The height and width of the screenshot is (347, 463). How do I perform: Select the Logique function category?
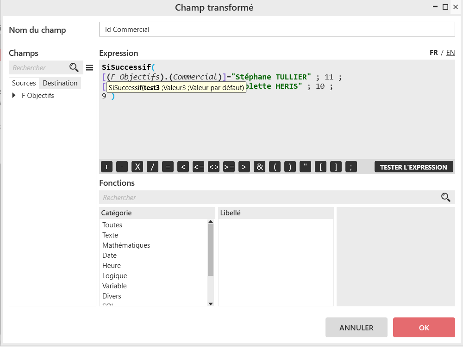click(114, 276)
